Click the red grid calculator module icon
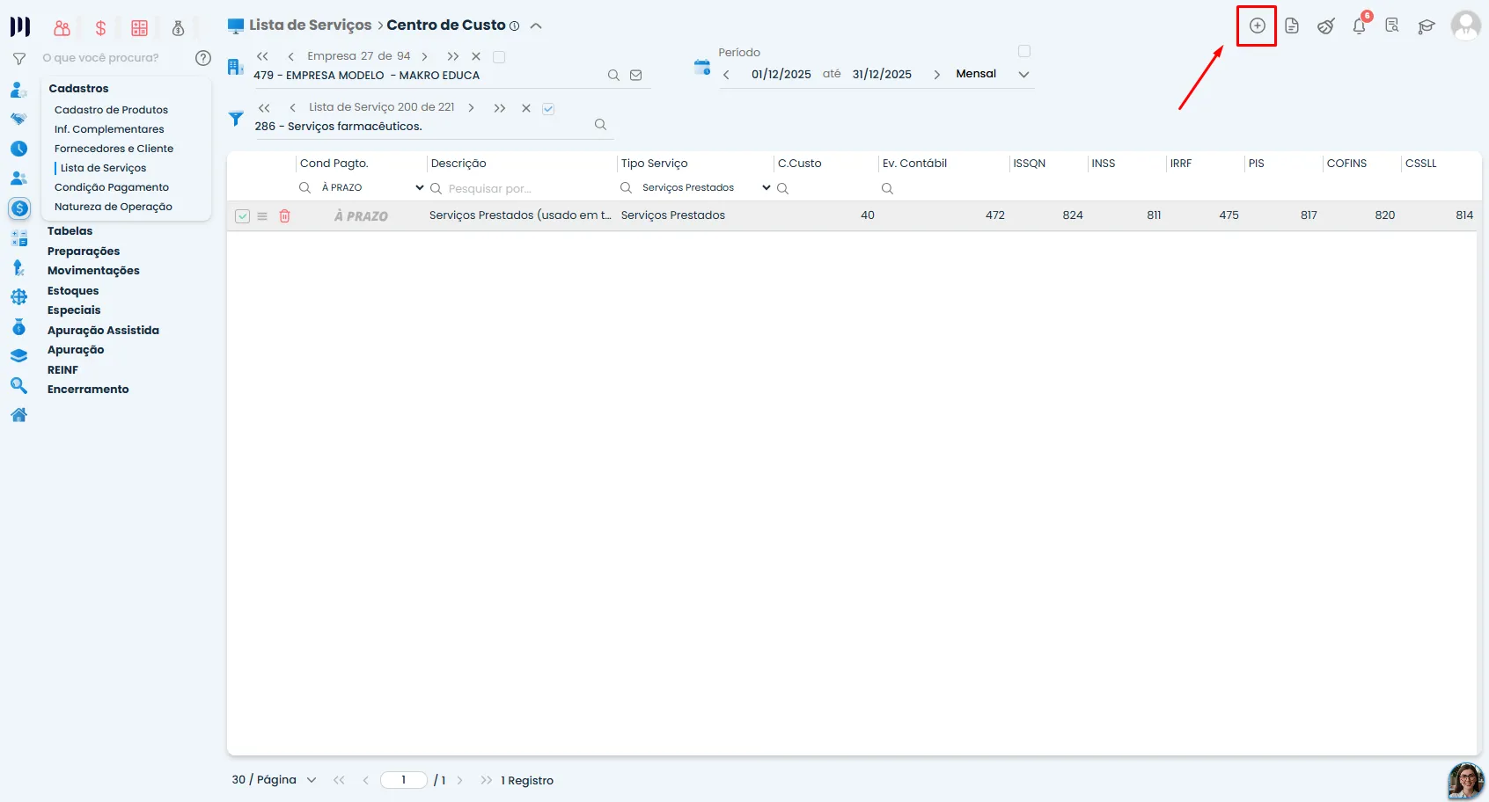The image size is (1489, 802). coord(139,28)
